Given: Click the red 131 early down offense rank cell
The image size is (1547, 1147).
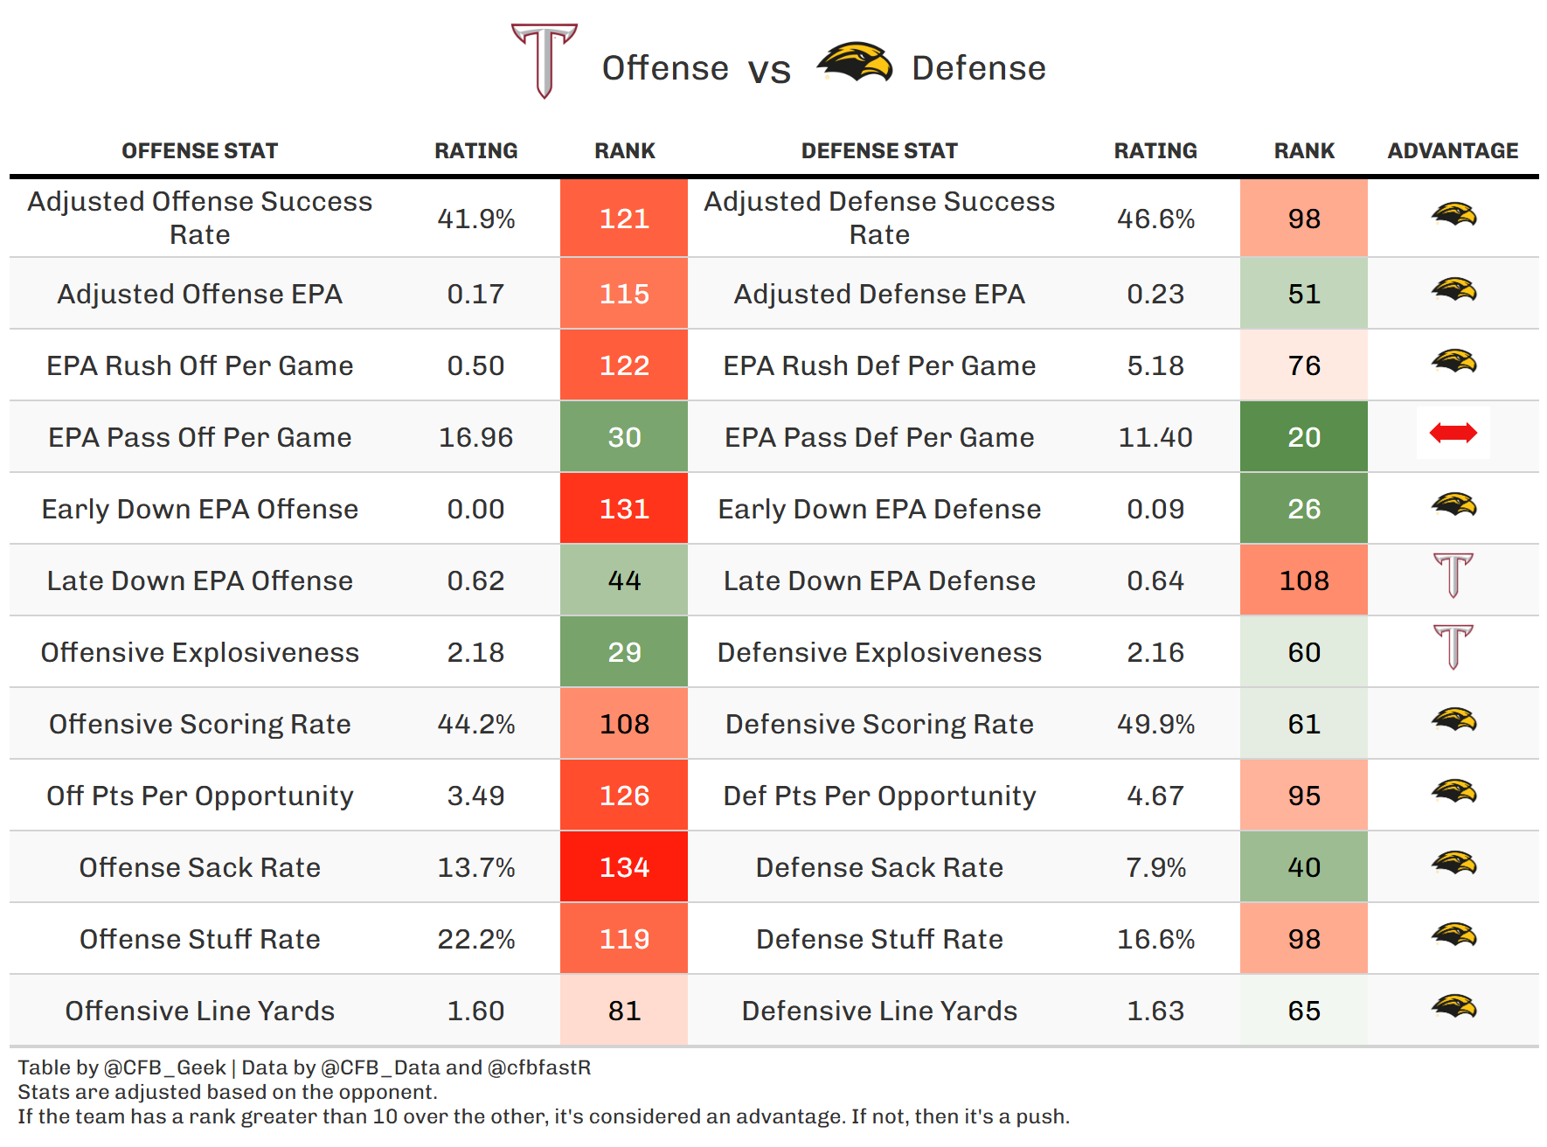Looking at the screenshot, I should [x=624, y=509].
